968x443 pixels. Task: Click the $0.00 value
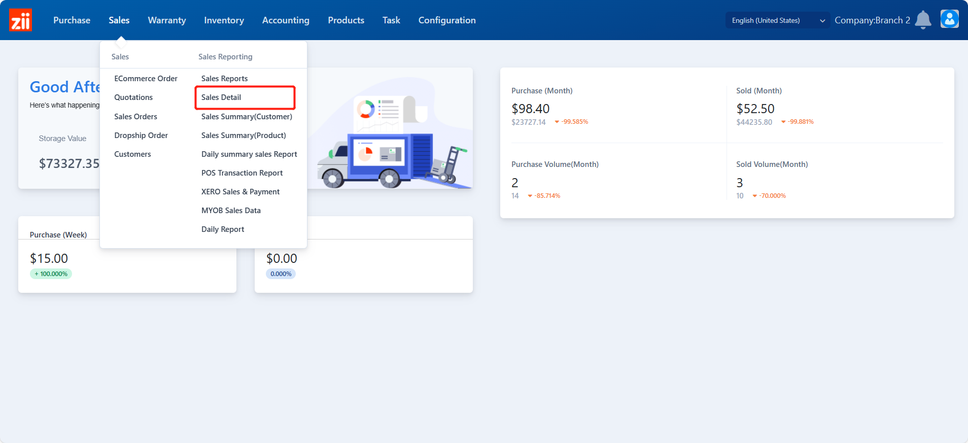pos(282,258)
